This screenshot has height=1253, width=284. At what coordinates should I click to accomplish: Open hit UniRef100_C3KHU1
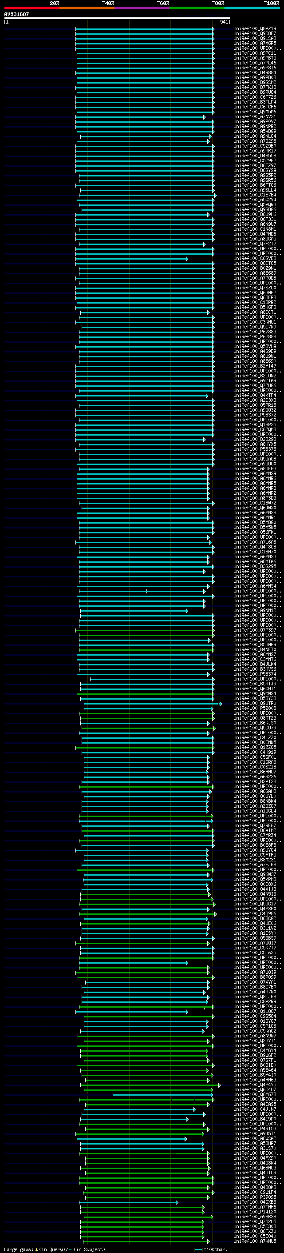pos(255,322)
